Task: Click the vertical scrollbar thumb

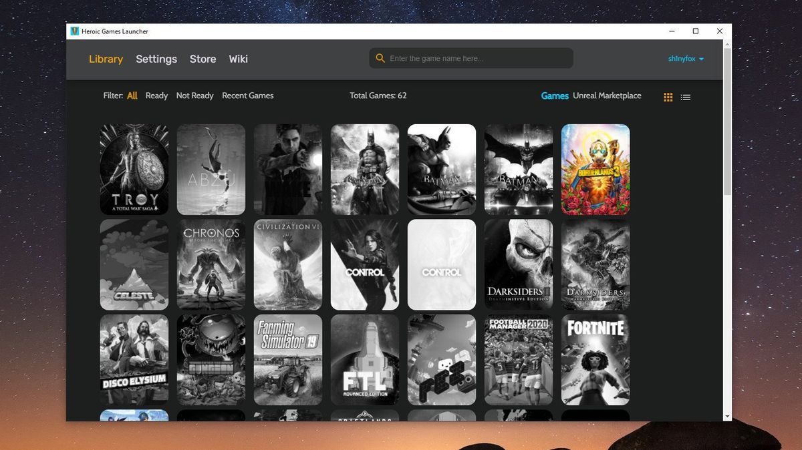Action: (x=727, y=122)
